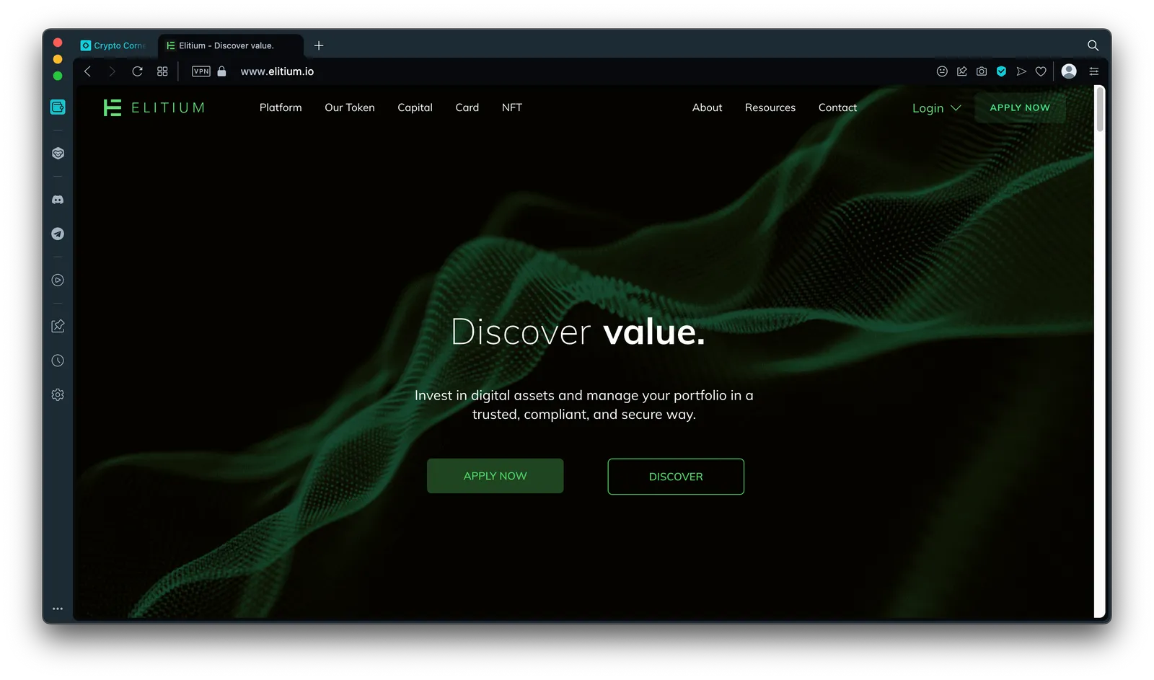Open the Resources page
Image resolution: width=1154 pixels, height=680 pixels.
(770, 107)
